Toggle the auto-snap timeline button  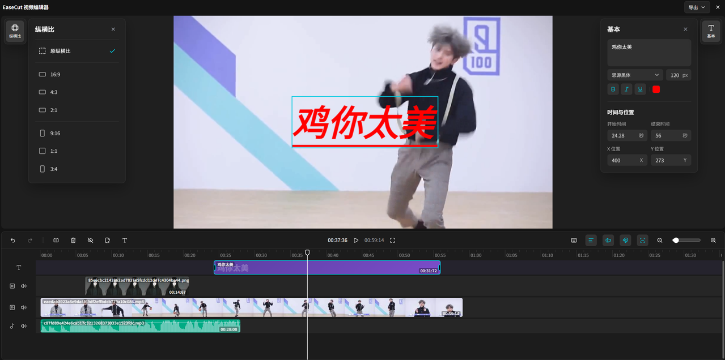[x=608, y=241]
